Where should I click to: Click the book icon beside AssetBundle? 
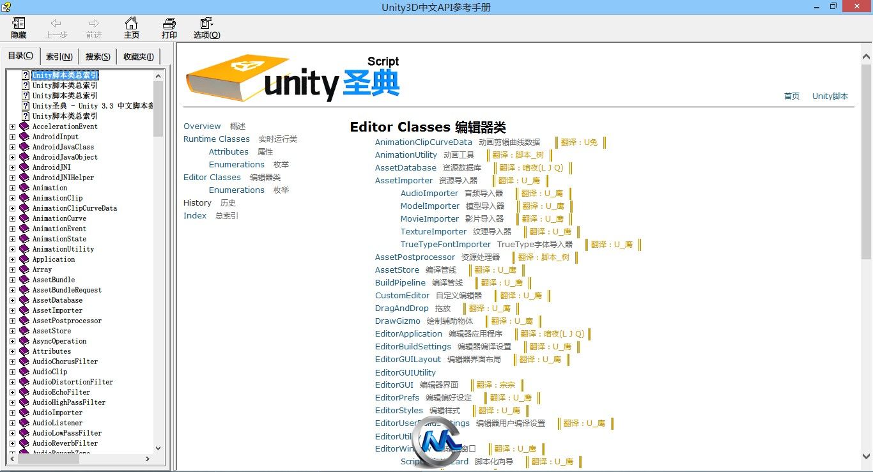click(x=24, y=280)
